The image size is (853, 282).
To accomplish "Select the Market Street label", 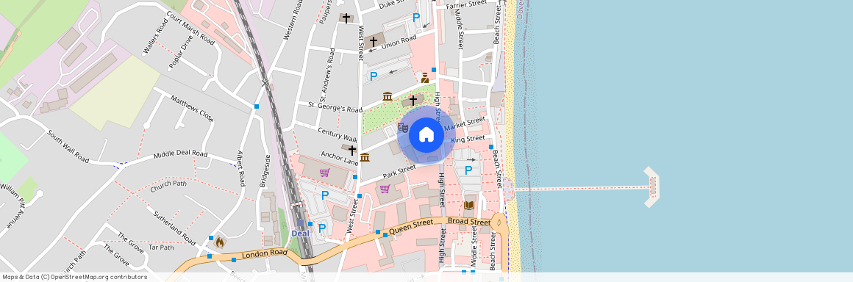I will click(x=465, y=123).
